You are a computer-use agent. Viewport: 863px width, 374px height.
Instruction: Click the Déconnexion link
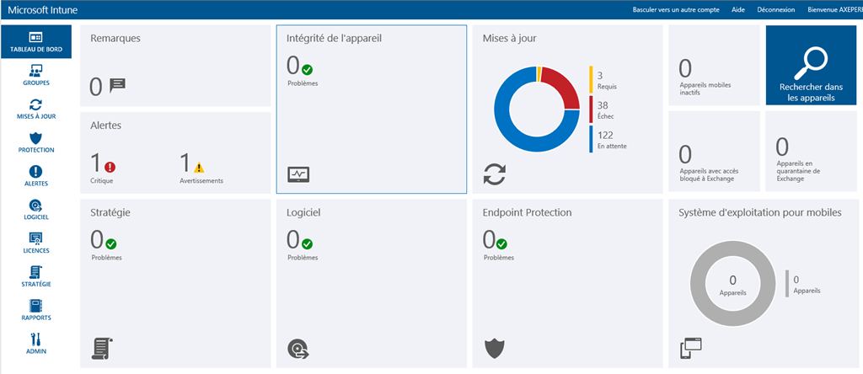(776, 10)
